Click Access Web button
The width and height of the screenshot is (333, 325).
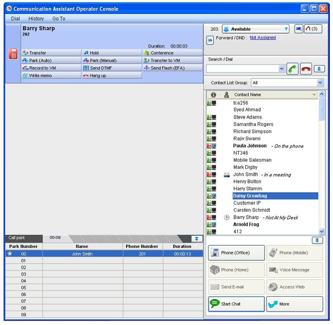tap(294, 287)
